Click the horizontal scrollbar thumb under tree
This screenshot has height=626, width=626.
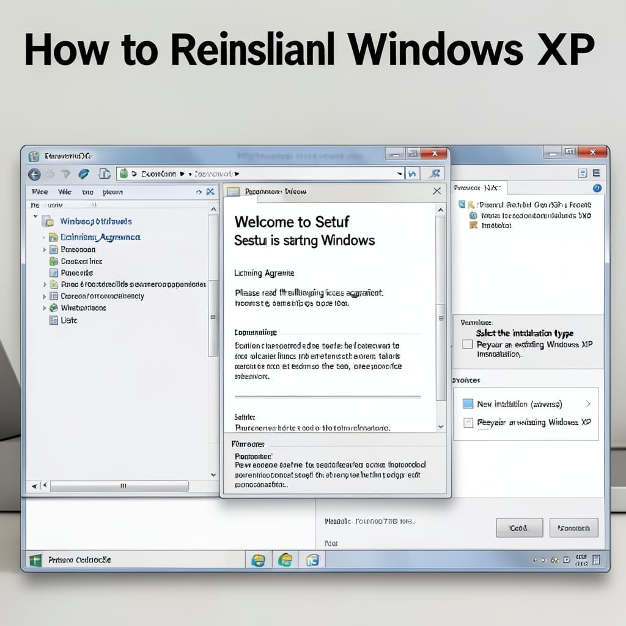coord(119,486)
